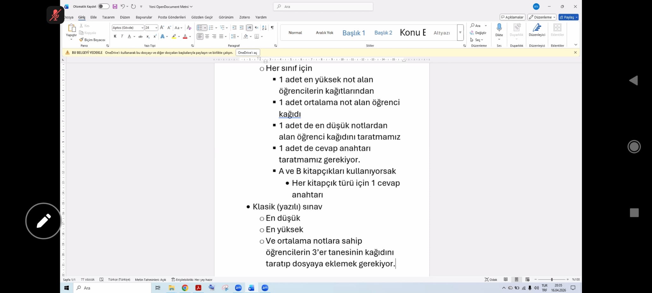Click the Paylaş share button
Viewport: 652px width, 293px height.
click(567, 17)
